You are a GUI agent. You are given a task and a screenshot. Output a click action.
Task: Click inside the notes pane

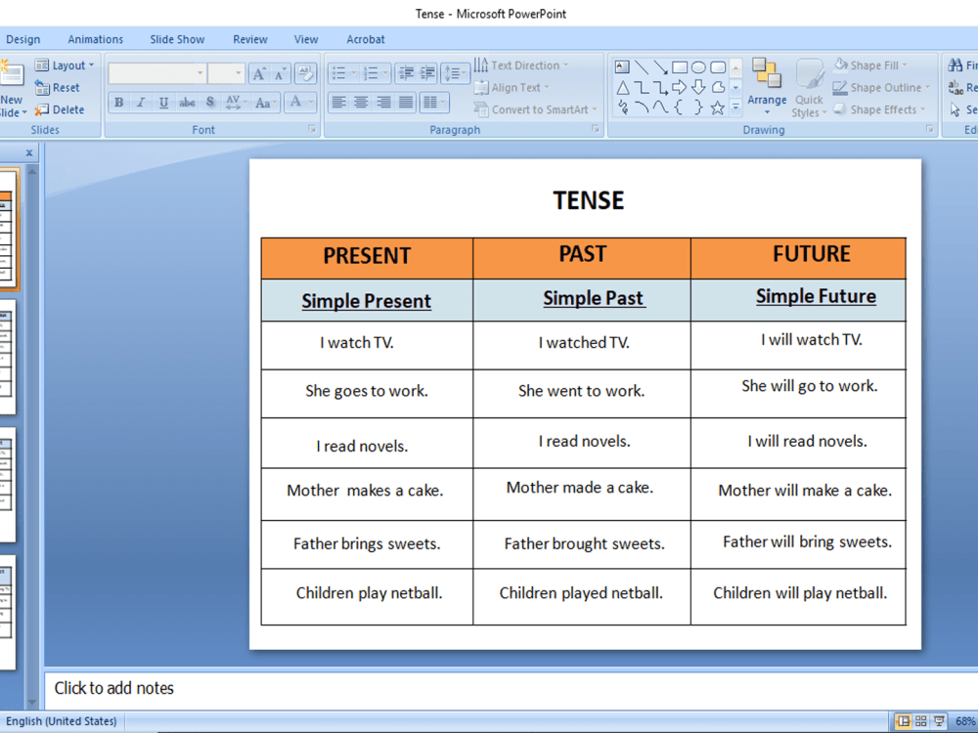click(x=511, y=689)
